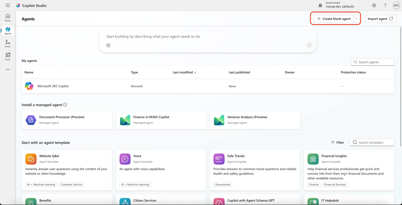Click the Search templates field
Image resolution: width=402 pixels, height=205 pixels.
[372, 142]
